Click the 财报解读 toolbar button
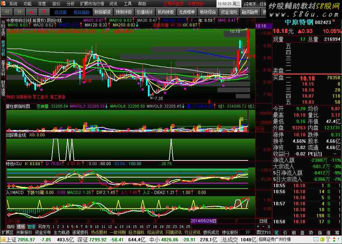Image resolution: width=342 pixels, height=244 pixels. tap(103, 12)
